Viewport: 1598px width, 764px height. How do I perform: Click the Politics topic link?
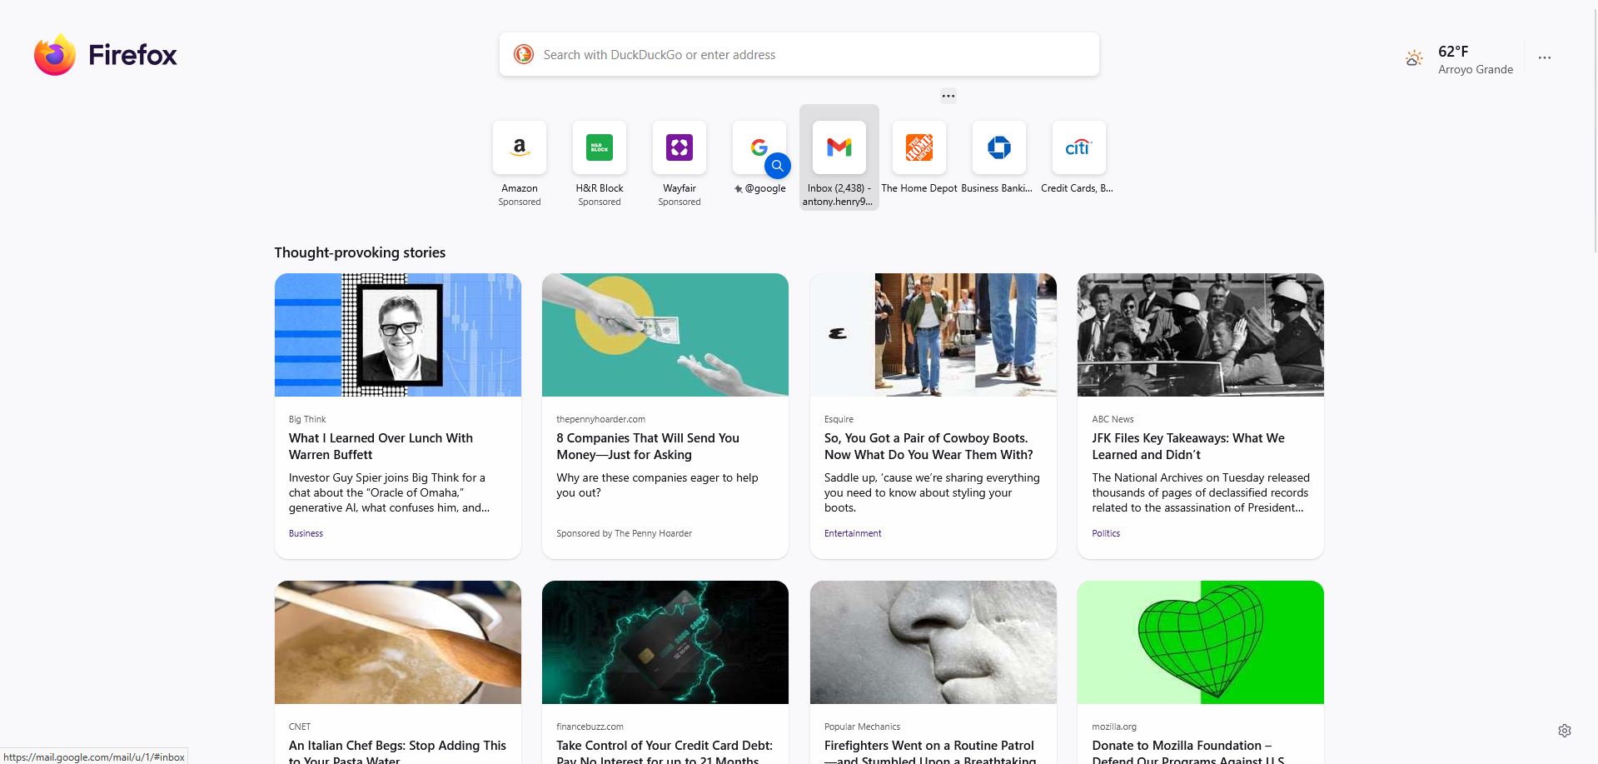click(x=1106, y=533)
